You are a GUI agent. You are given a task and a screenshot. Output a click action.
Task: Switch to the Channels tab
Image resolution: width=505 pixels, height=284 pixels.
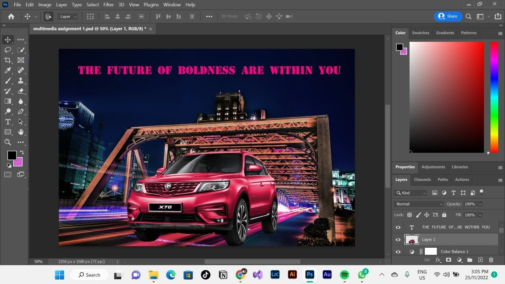422,179
